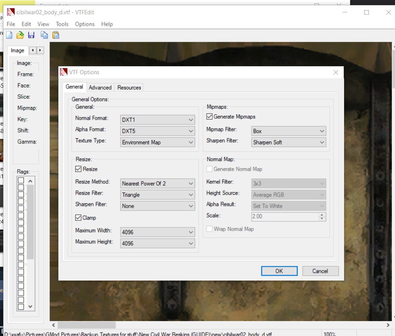The height and width of the screenshot is (336, 395).
Task: Click the Cancel button
Action: (320, 271)
